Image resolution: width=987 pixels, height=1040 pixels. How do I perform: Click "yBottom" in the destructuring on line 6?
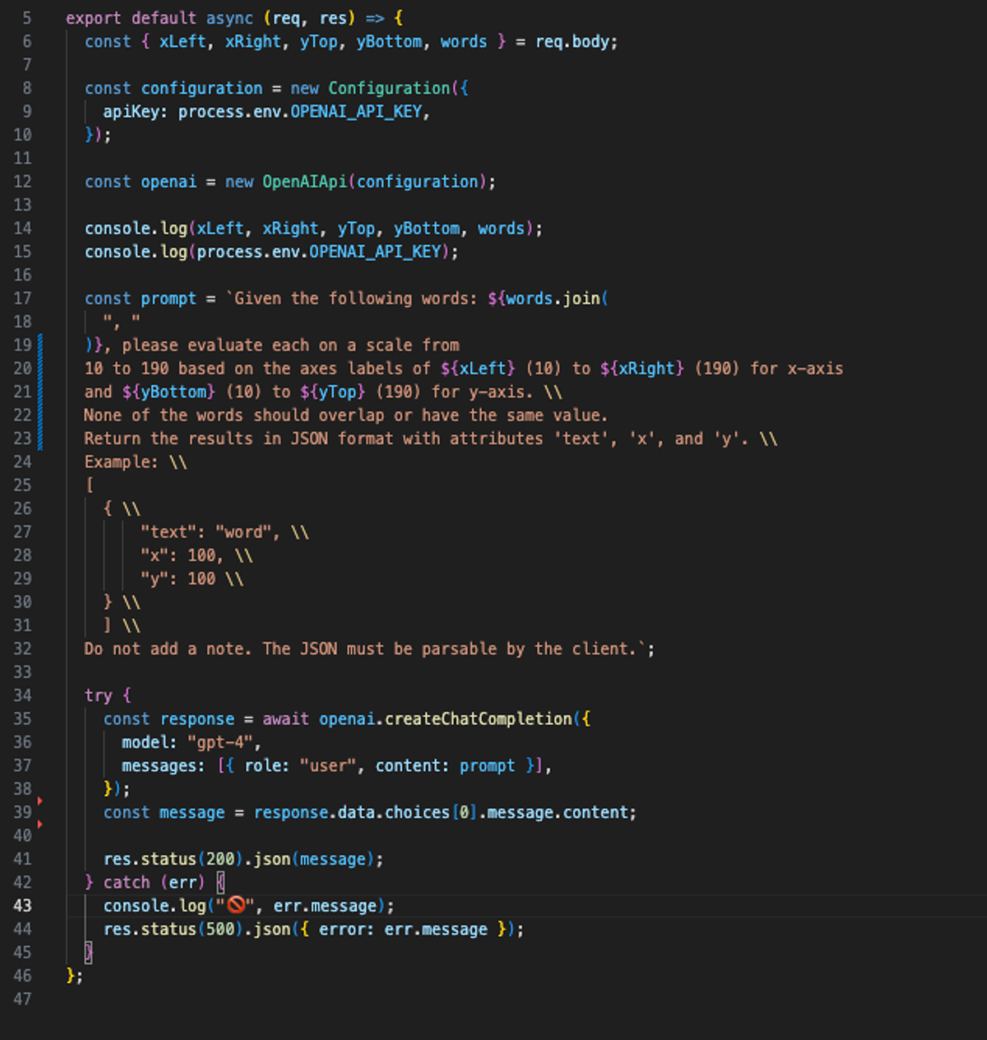tap(389, 42)
